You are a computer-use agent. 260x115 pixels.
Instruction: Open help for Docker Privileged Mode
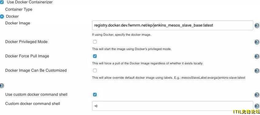point(257,42)
